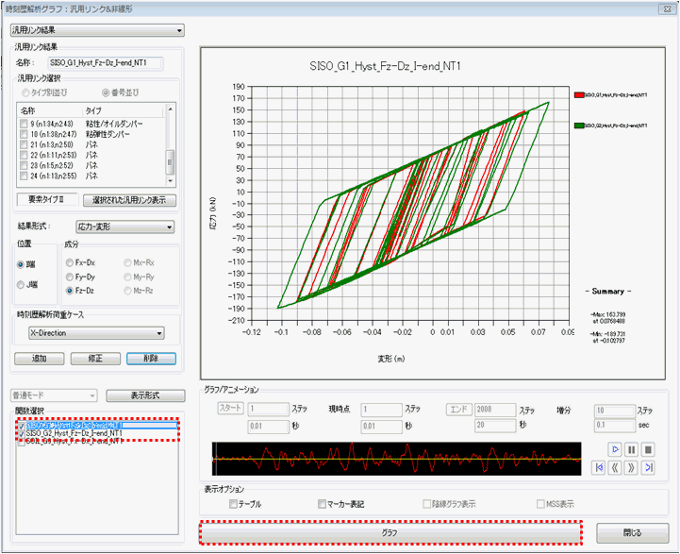The width and height of the screenshot is (680, 554).
Task: Pause the animation playback
Action: click(x=632, y=449)
